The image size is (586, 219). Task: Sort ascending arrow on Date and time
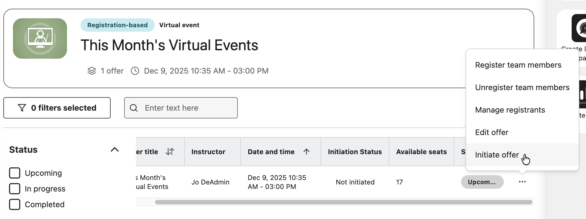pyautogui.click(x=307, y=152)
